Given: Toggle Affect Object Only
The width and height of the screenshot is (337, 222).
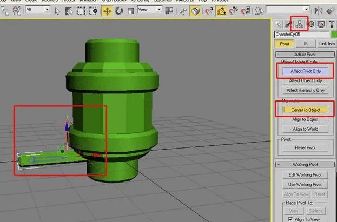Looking at the screenshot, I should coord(306,81).
